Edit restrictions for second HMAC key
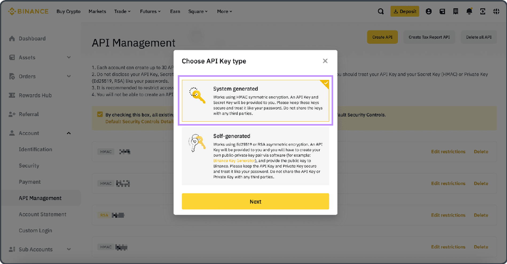 [x=448, y=183]
